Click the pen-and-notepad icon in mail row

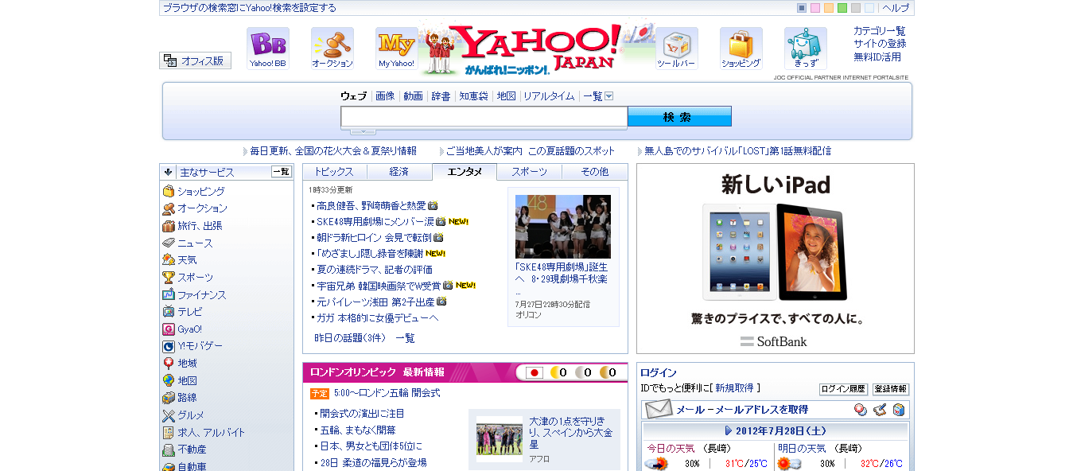click(x=880, y=410)
